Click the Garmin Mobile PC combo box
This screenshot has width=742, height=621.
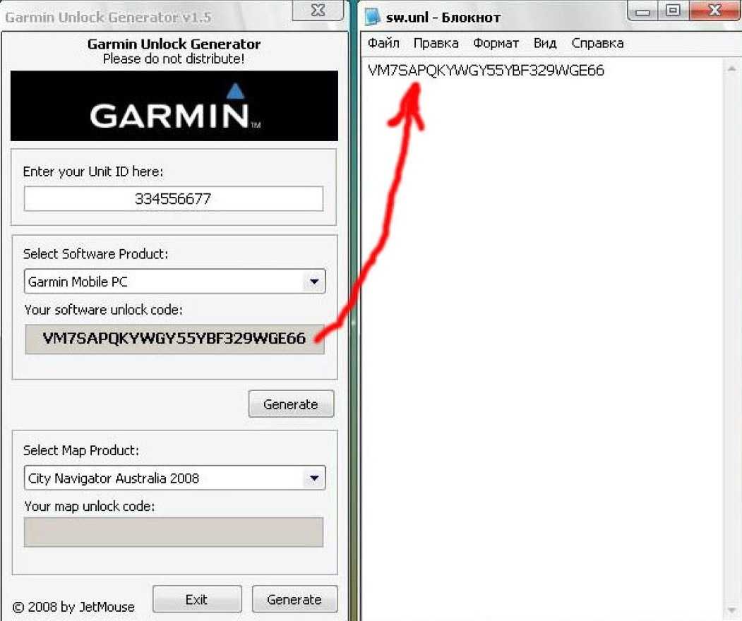click(174, 282)
